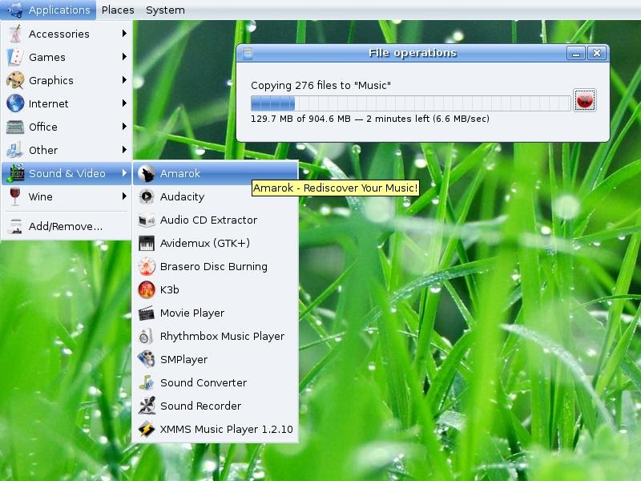This screenshot has width=641, height=481.
Task: Select the Internet menu category
Action: point(67,103)
